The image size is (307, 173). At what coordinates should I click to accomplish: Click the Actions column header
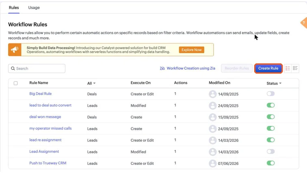pyautogui.click(x=181, y=83)
